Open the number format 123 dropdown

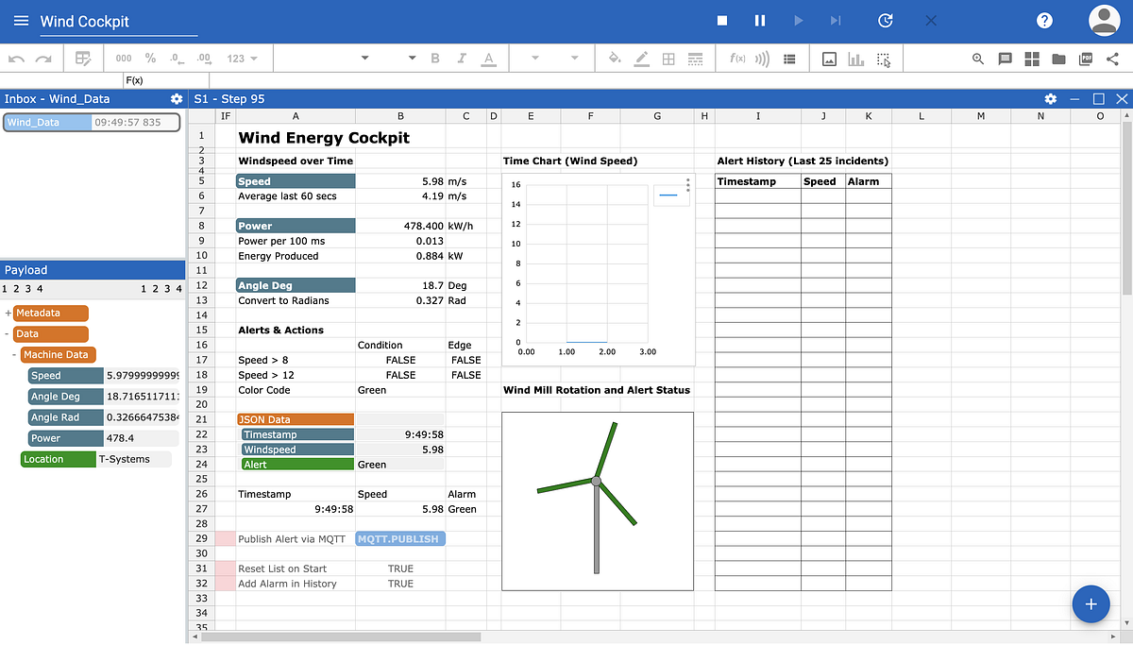coord(243,59)
